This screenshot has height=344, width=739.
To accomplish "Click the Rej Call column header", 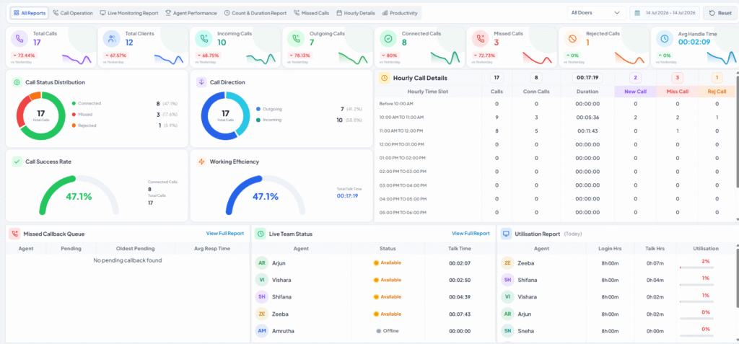I will pyautogui.click(x=717, y=92).
